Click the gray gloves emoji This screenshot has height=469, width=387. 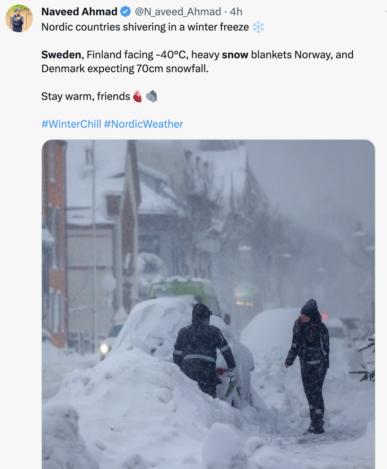point(152,96)
